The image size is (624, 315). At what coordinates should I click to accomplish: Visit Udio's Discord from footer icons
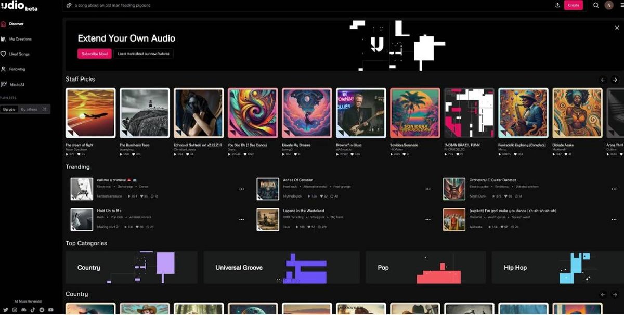coord(24,309)
